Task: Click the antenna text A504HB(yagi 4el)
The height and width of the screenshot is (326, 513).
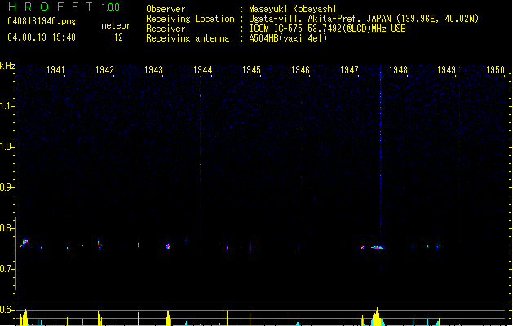Action: point(288,38)
